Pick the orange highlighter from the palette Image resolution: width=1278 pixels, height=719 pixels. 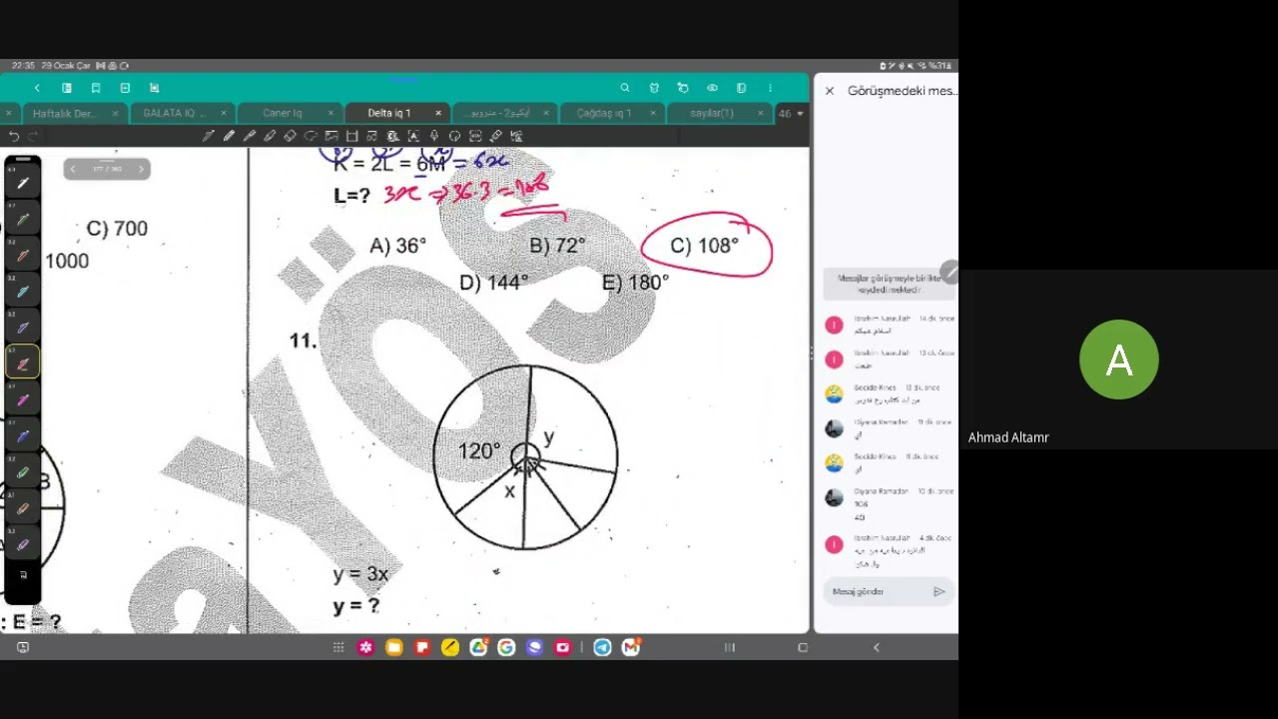tap(22, 508)
